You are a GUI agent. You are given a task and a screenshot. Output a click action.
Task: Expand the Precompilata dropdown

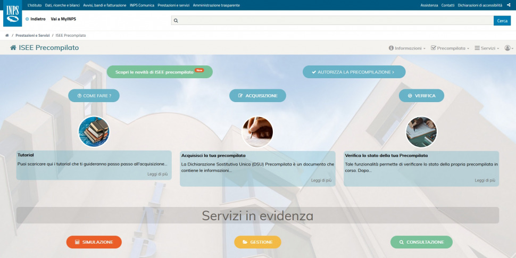(x=450, y=48)
